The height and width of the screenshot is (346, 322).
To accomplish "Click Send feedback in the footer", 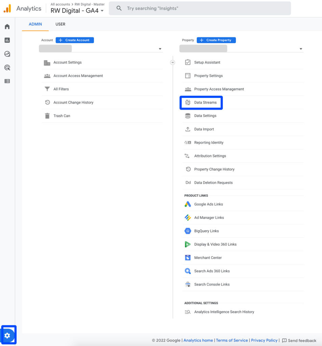I will coord(299,341).
